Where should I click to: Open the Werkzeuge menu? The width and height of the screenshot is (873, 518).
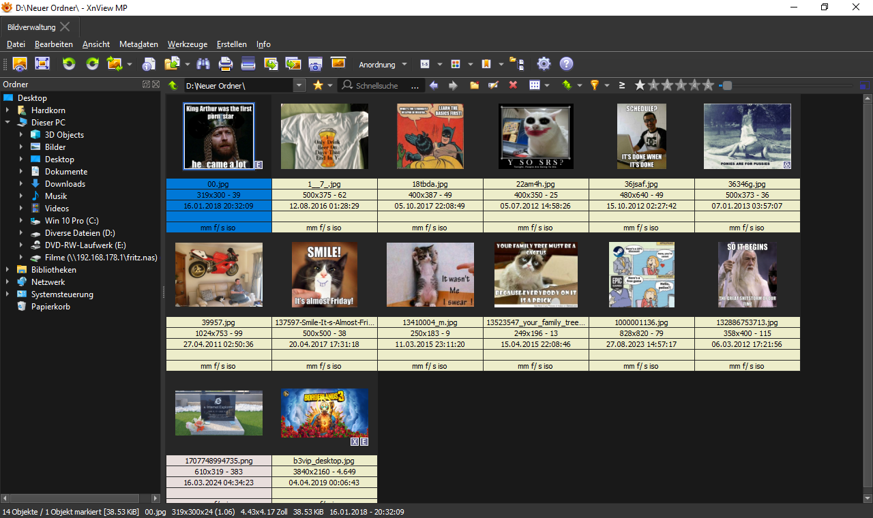click(188, 44)
